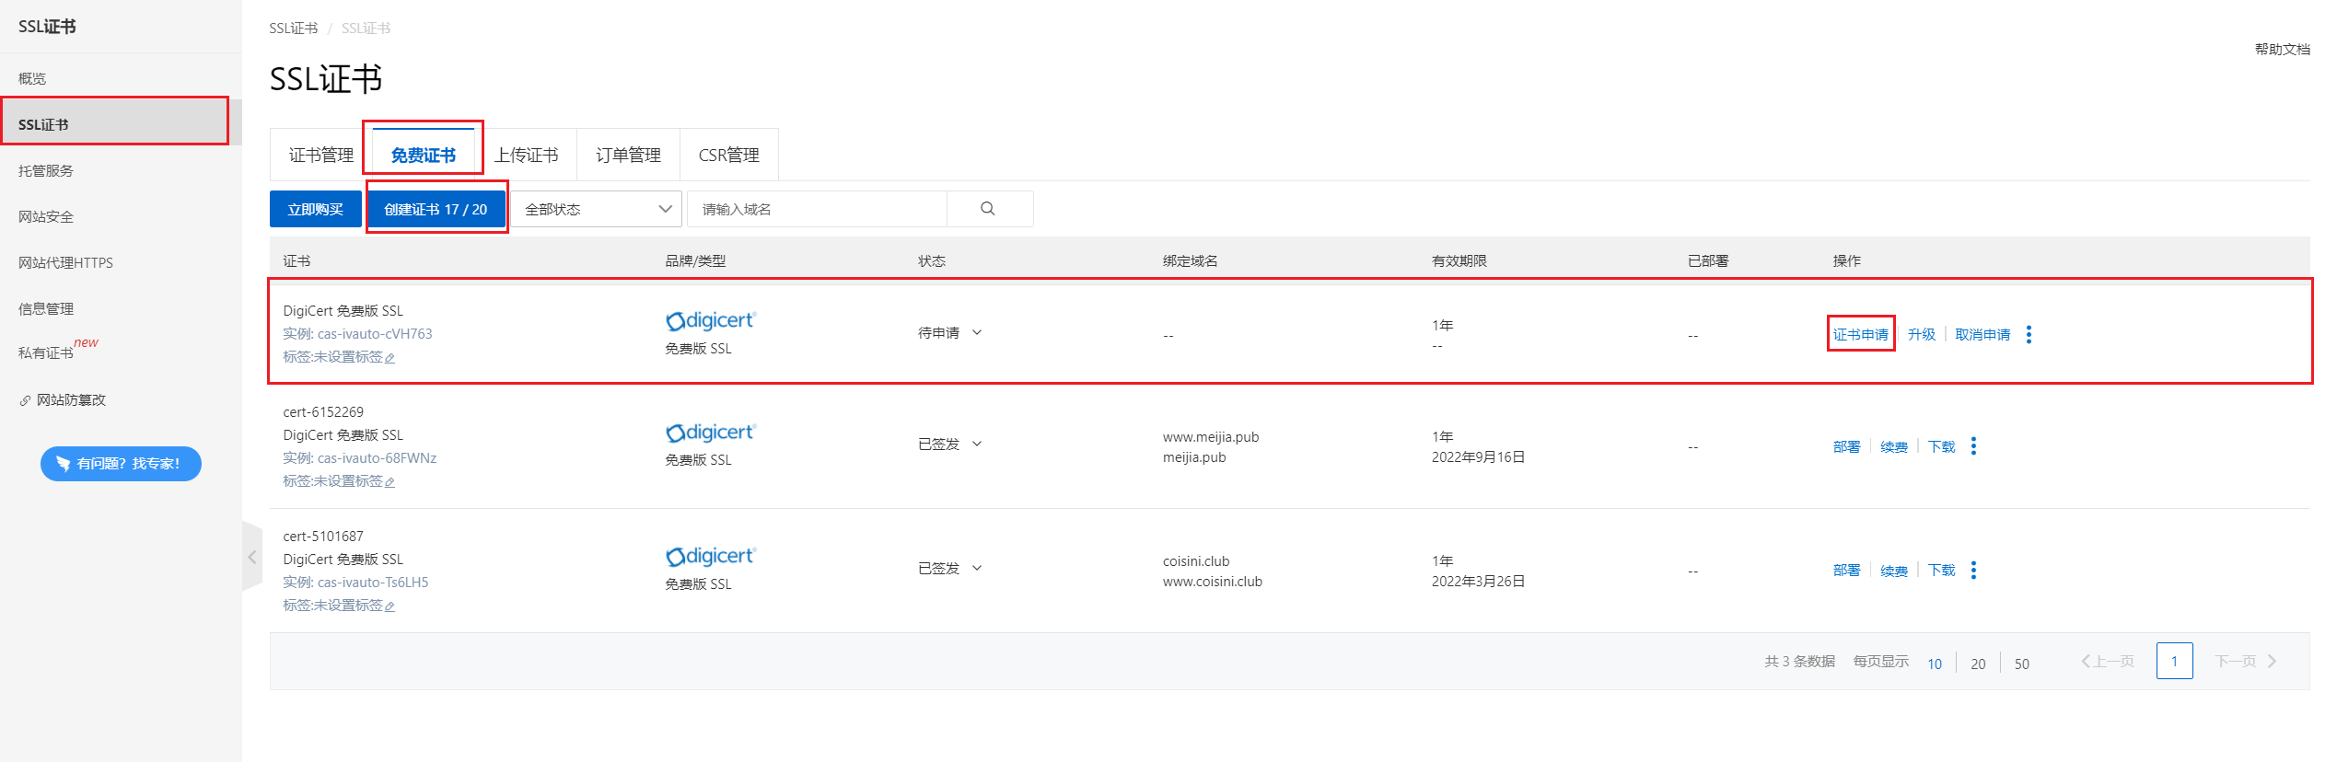Collapse the left sidebar with arrow handle

tap(252, 557)
